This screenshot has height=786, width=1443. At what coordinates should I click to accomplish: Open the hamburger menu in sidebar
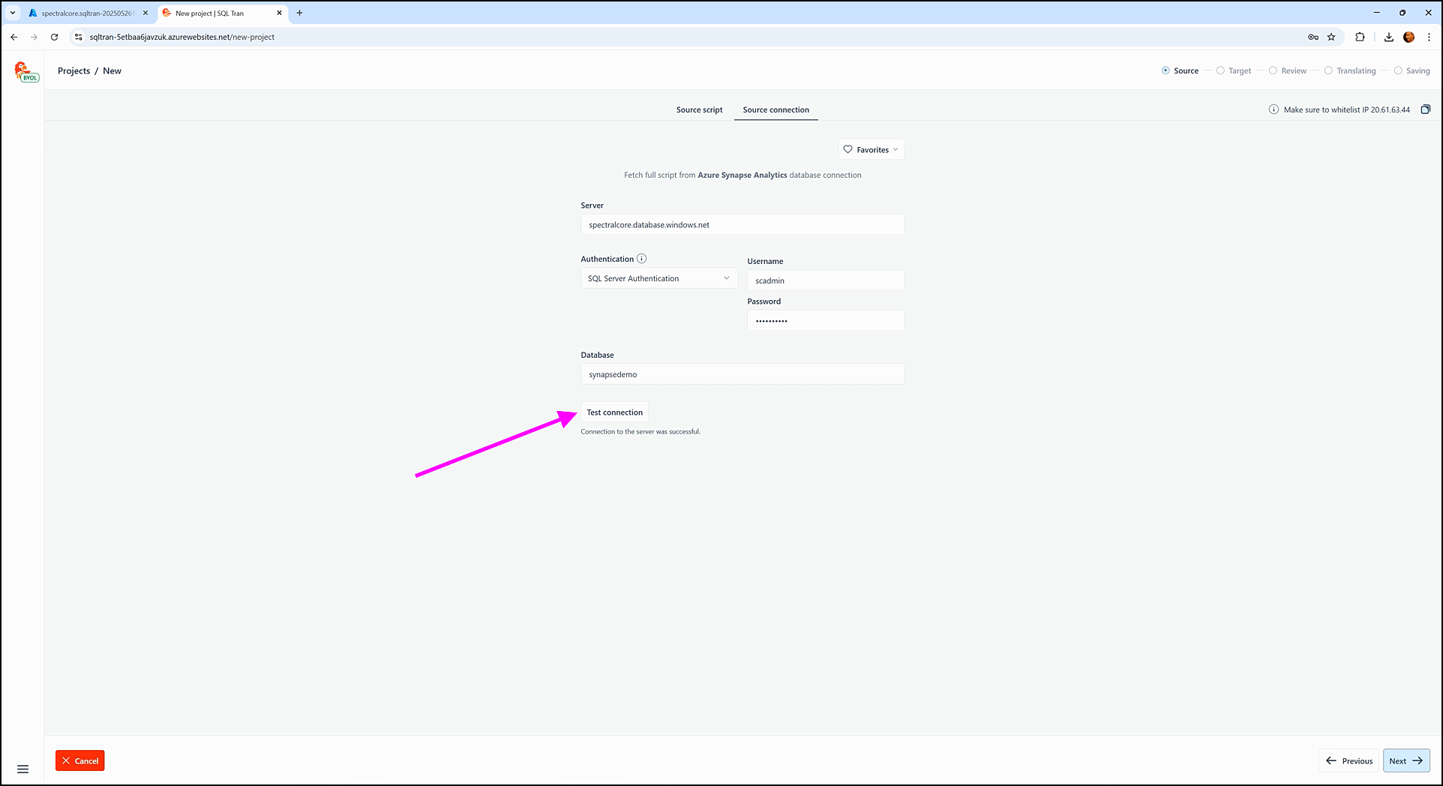tap(22, 769)
